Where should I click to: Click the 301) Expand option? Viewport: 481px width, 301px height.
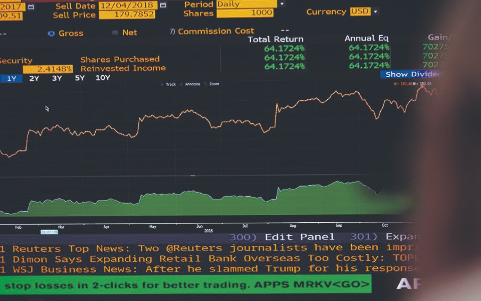385,236
